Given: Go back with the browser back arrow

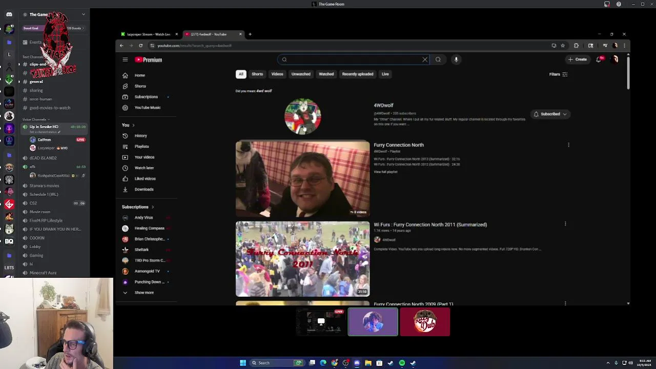Looking at the screenshot, I should point(121,46).
